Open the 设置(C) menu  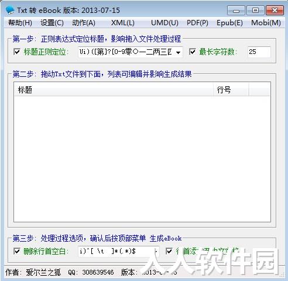click(x=52, y=23)
